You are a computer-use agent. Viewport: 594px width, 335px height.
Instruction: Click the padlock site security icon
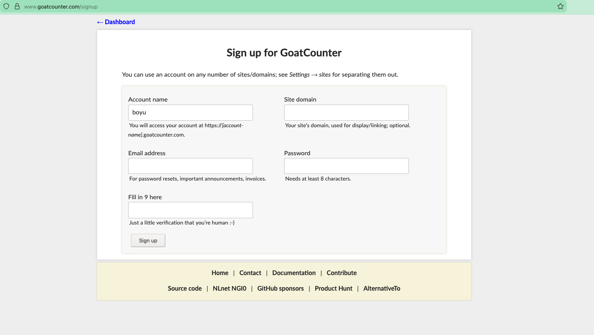(x=17, y=6)
